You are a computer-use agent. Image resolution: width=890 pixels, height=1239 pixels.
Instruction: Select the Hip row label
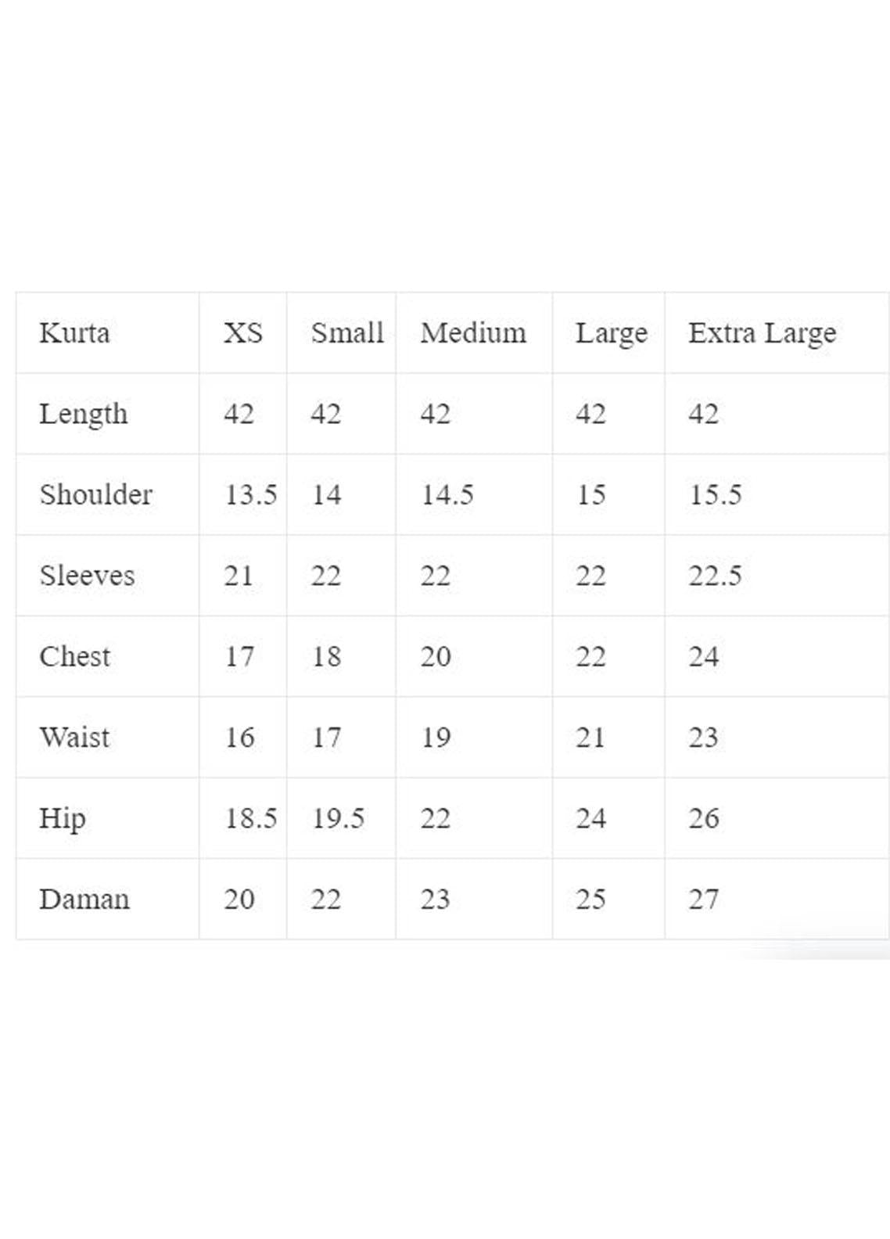point(63,818)
